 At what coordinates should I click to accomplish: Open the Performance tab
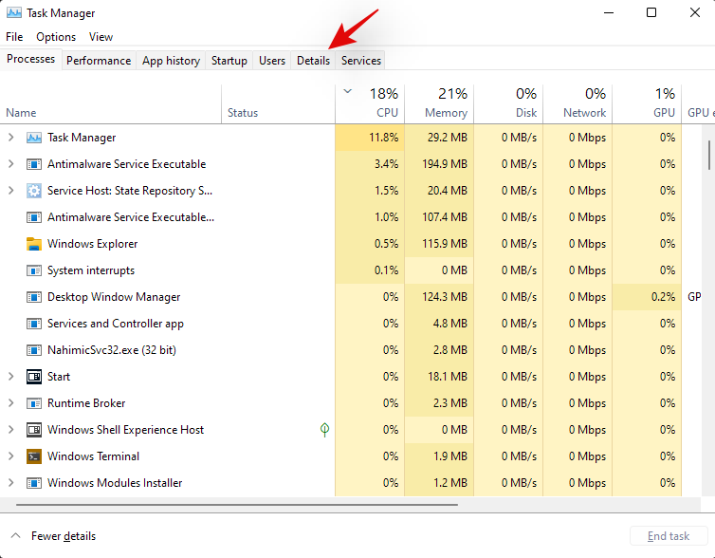pos(99,60)
